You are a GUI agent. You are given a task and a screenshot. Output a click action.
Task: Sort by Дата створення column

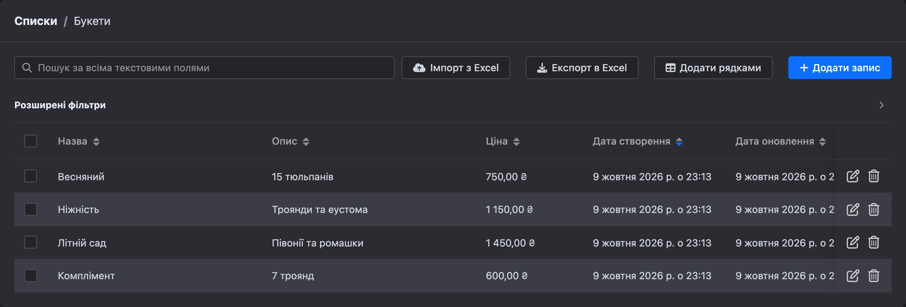coord(637,141)
